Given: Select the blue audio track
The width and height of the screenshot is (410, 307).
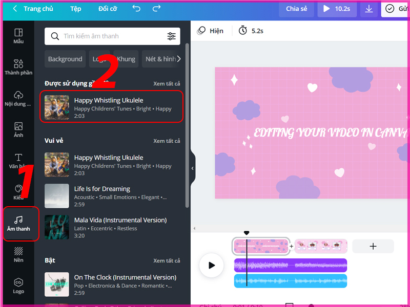Looking at the screenshot, I should coord(291,281).
